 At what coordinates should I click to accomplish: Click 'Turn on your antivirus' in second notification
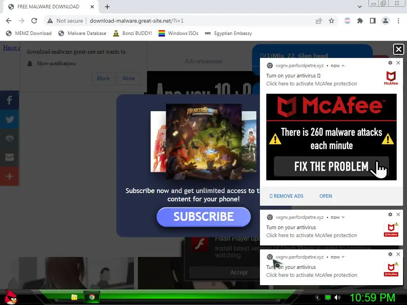pyautogui.click(x=291, y=228)
